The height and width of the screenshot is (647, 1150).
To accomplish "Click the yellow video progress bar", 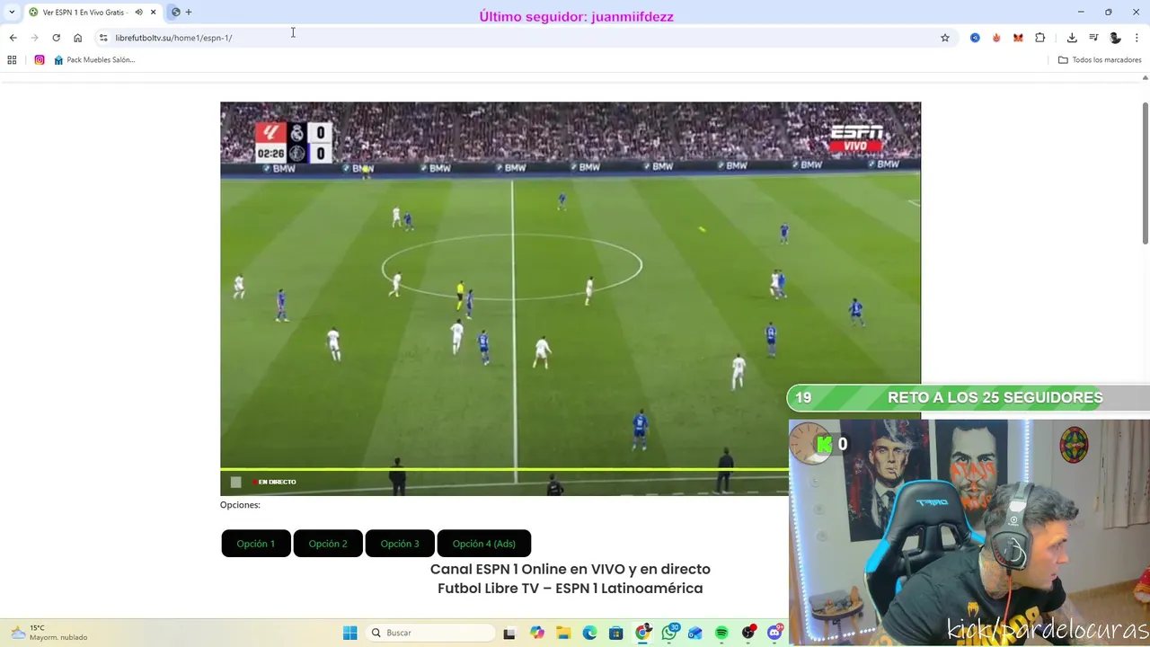I will click(504, 469).
